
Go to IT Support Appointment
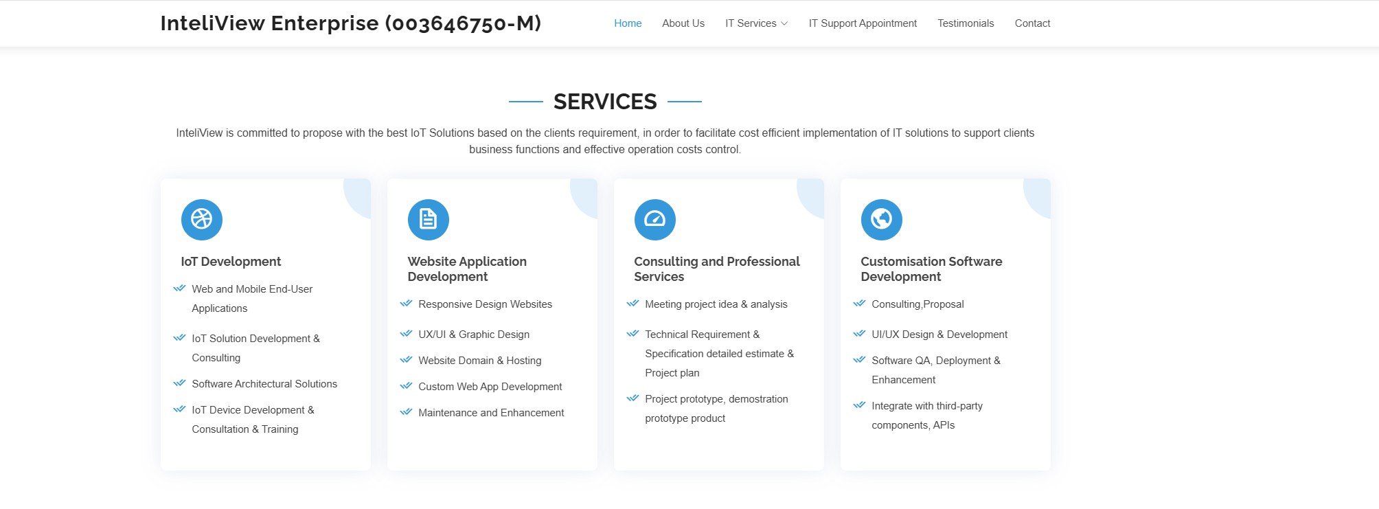coord(863,23)
